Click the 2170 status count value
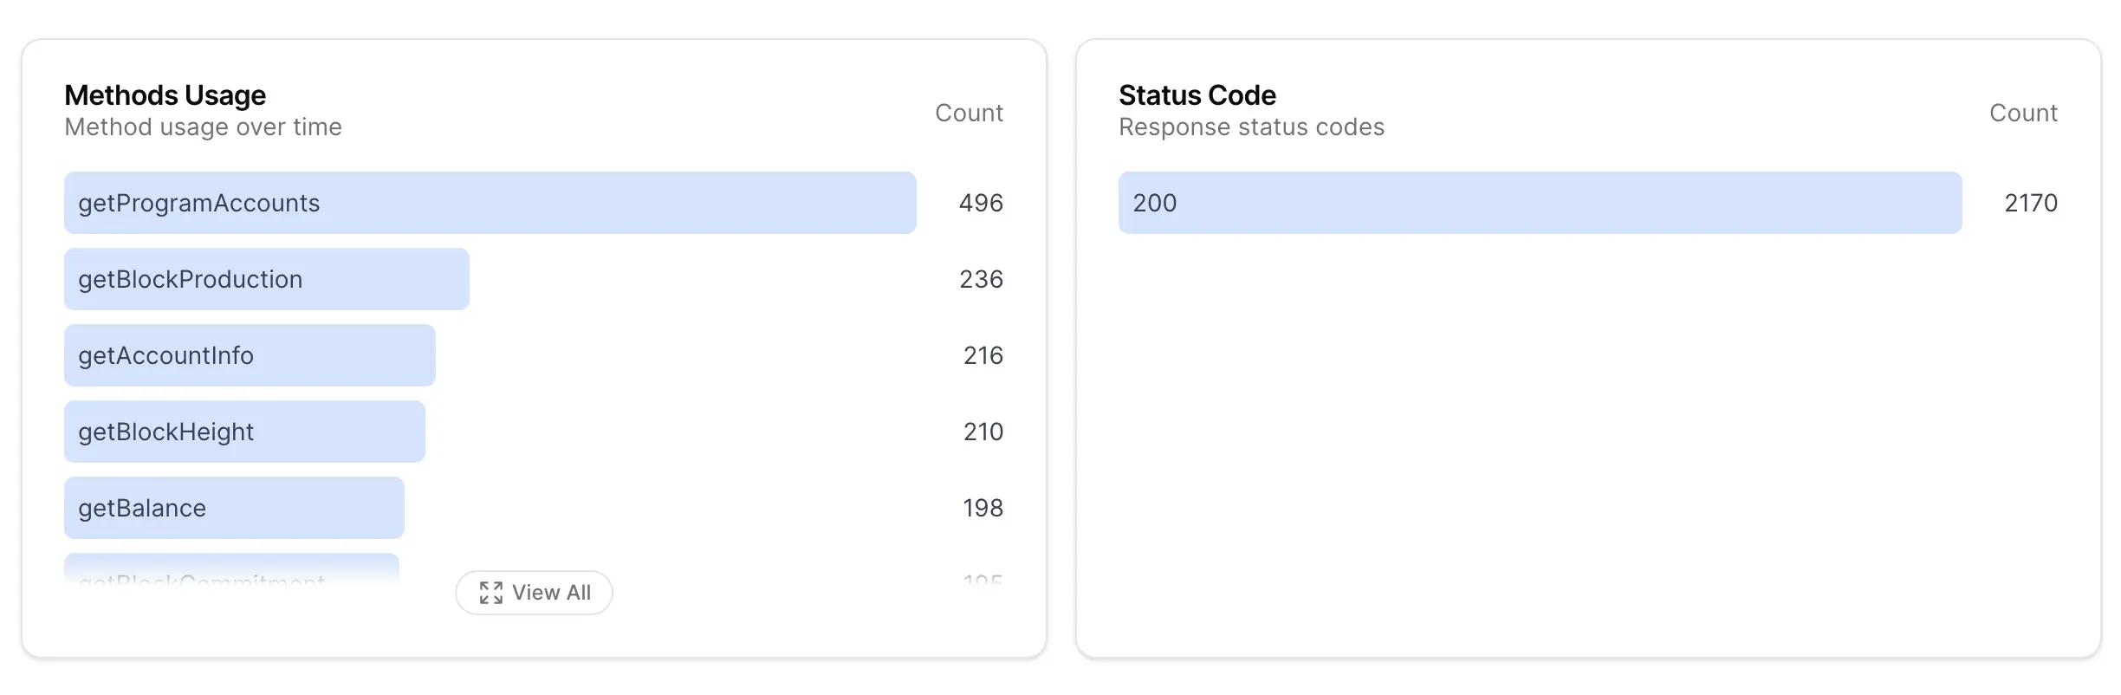This screenshot has width=2121, height=695. (2031, 203)
